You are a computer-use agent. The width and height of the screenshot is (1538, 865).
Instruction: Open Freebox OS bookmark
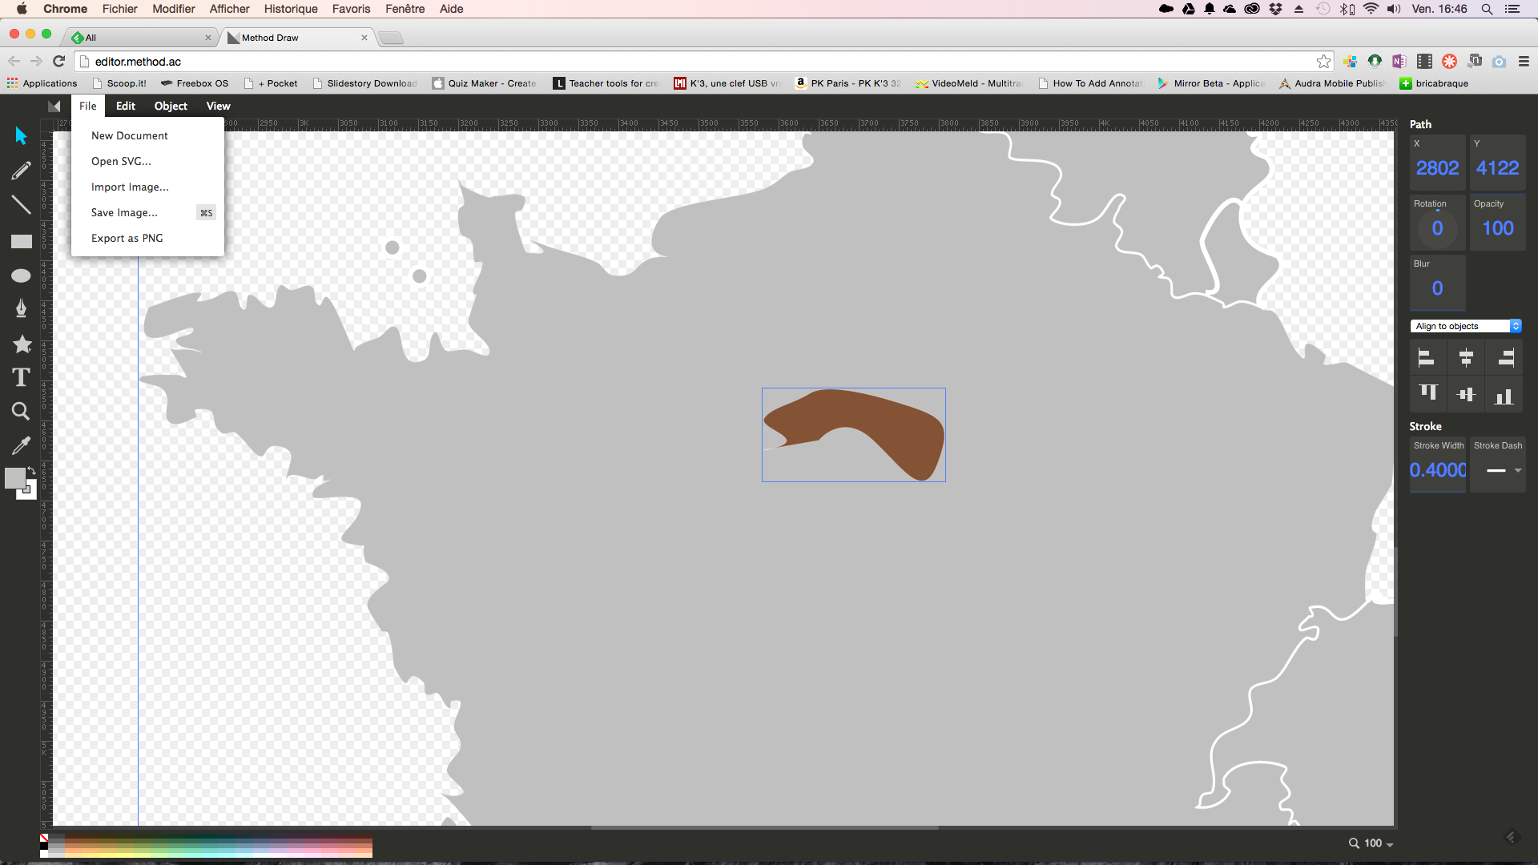(195, 83)
